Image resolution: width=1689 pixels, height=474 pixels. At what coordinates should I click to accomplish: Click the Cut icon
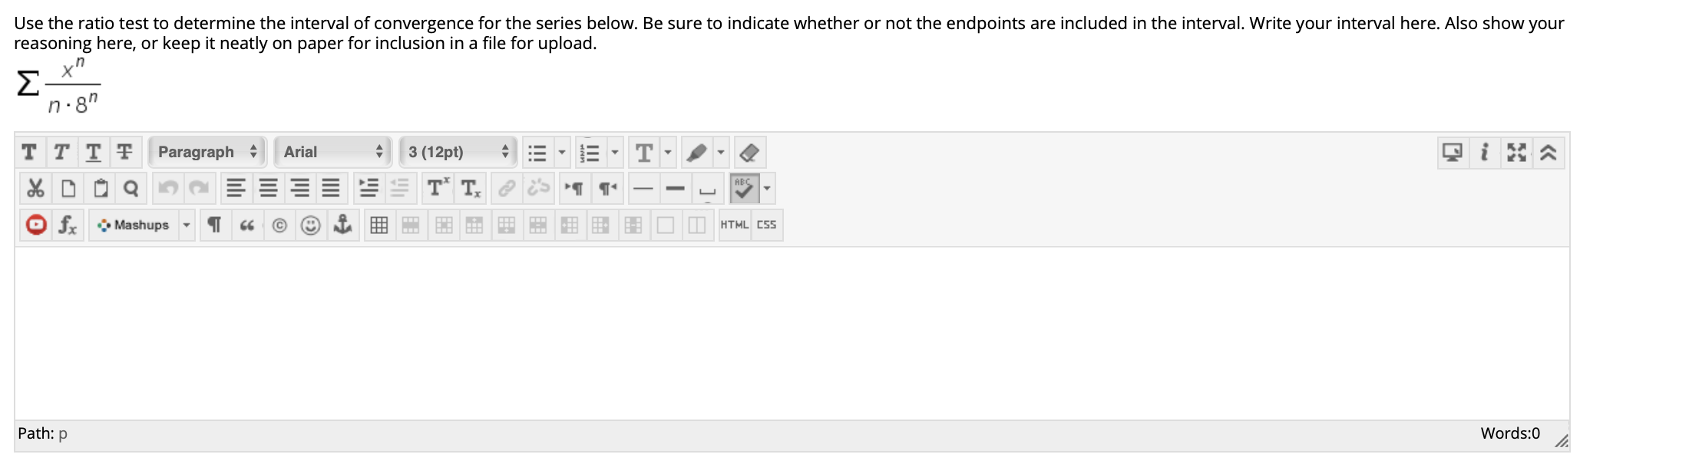click(34, 187)
